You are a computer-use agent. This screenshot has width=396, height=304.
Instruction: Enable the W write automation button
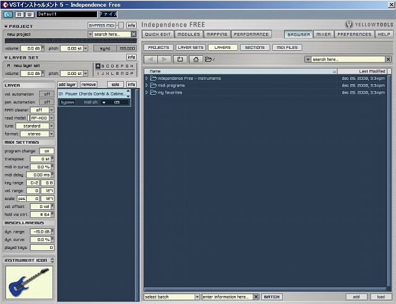pyautogui.click(x=30, y=14)
